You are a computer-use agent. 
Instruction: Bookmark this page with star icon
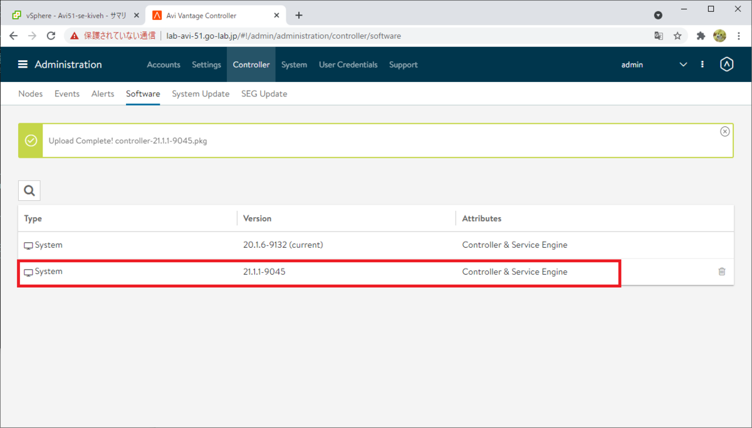click(x=677, y=36)
